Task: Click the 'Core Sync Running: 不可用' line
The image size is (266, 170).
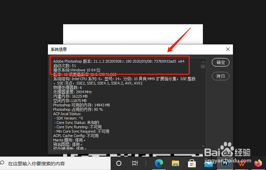Action: 78,127
